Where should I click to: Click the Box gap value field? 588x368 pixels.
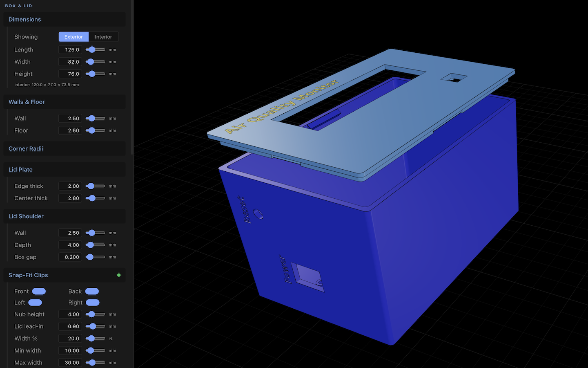(70, 257)
